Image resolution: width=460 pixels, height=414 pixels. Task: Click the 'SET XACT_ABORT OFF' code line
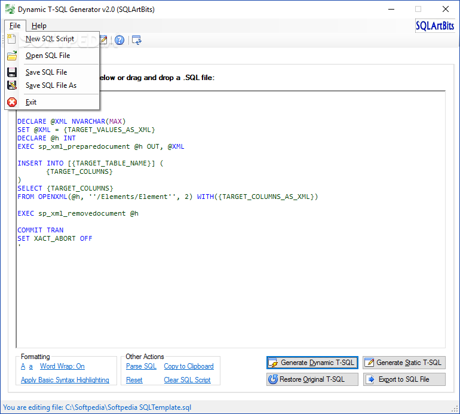pyautogui.click(x=54, y=238)
